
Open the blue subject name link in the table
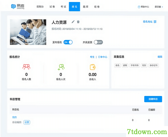(15, 117)
